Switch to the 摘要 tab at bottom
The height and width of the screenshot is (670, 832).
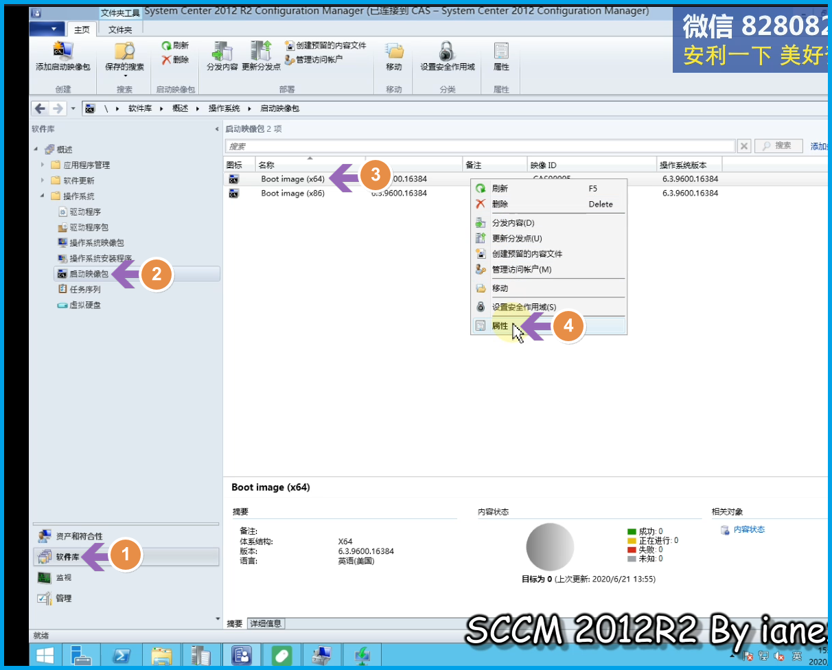click(235, 623)
